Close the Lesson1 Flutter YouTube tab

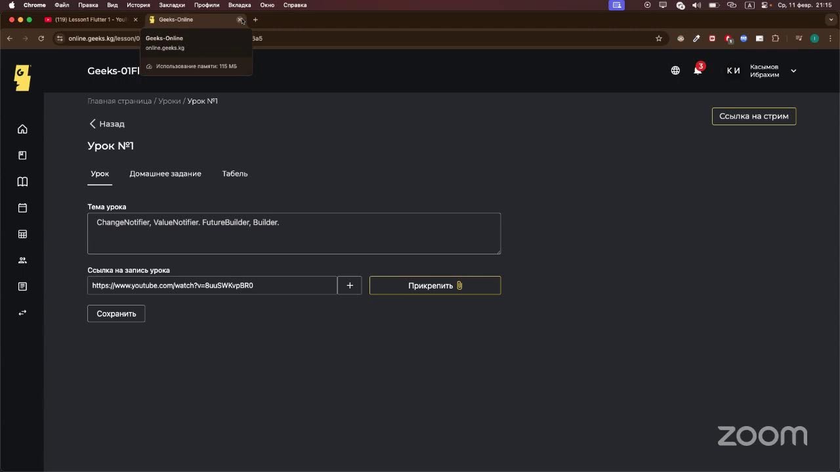click(x=135, y=20)
